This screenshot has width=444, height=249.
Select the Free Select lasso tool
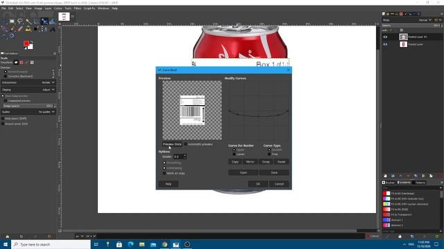pos(20,21)
